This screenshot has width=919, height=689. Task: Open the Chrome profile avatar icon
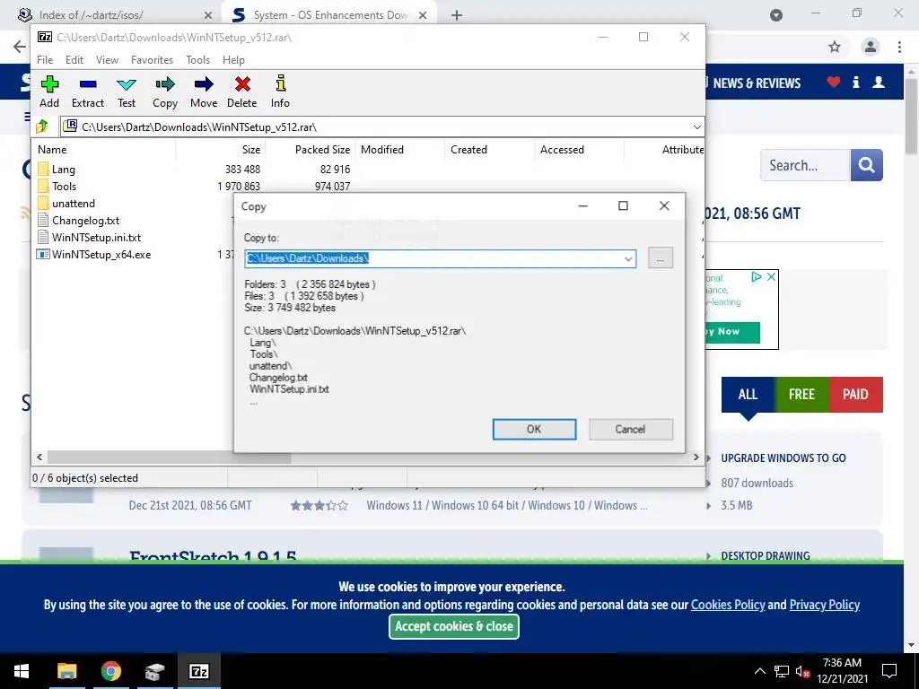pyautogui.click(x=871, y=47)
